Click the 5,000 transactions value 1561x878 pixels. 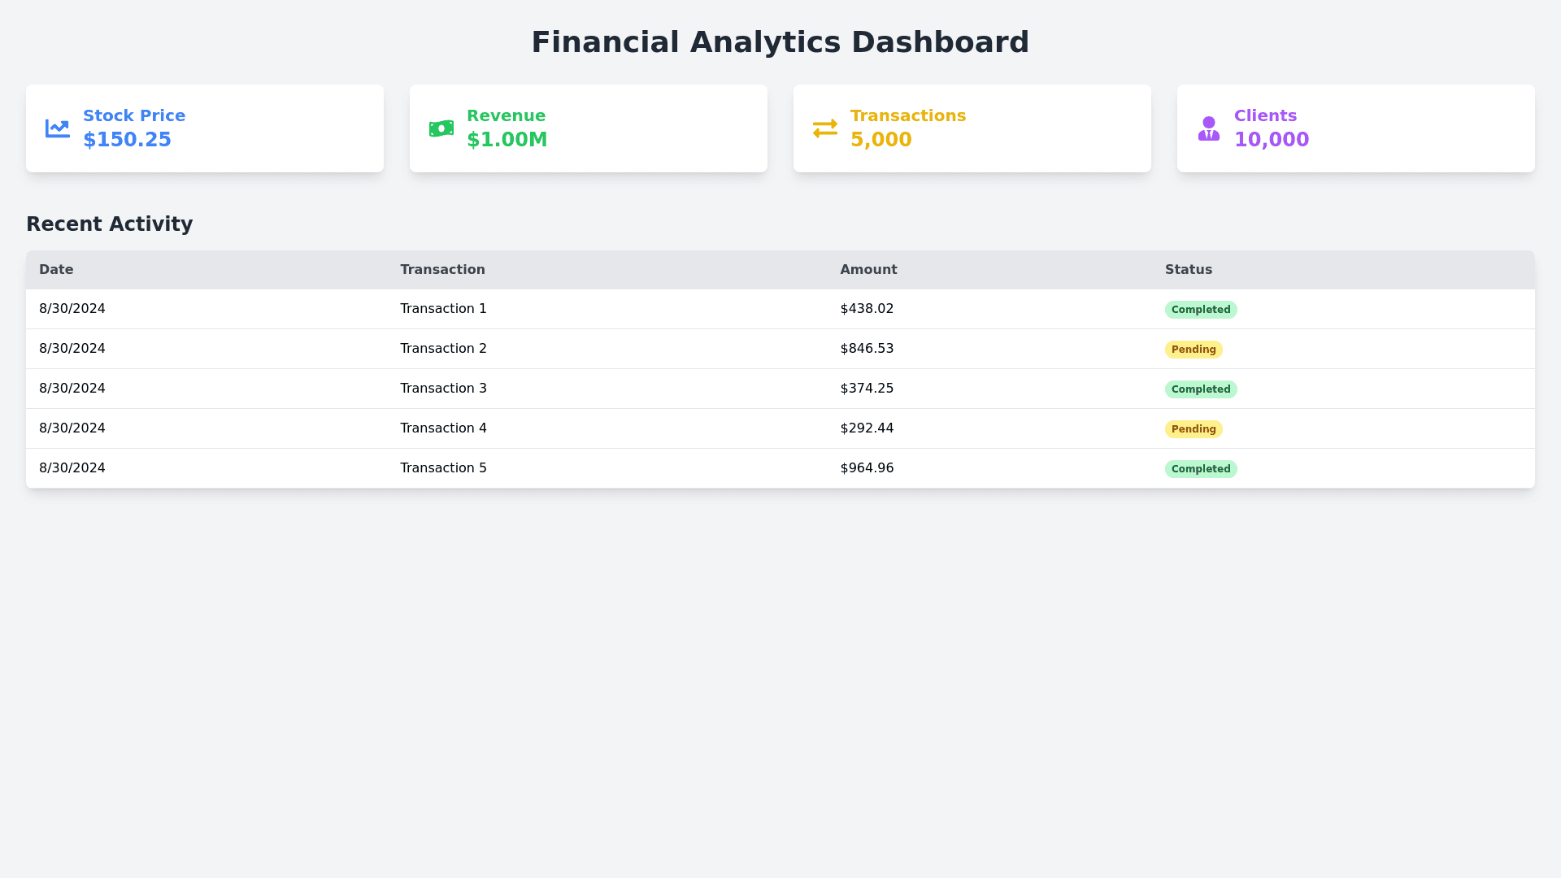coord(881,140)
